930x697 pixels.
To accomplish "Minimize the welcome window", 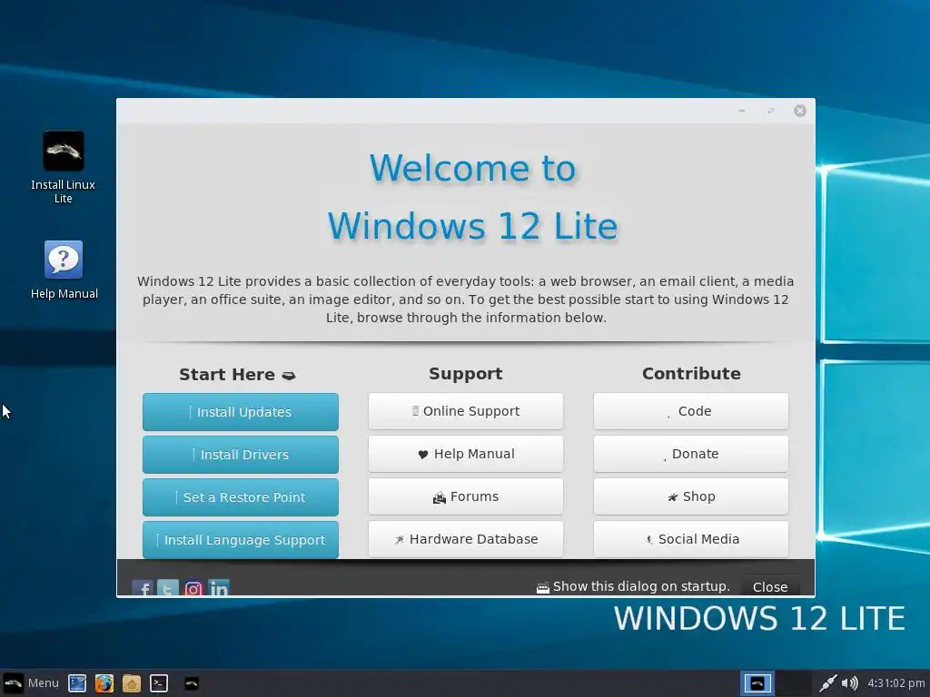I will tap(742, 111).
